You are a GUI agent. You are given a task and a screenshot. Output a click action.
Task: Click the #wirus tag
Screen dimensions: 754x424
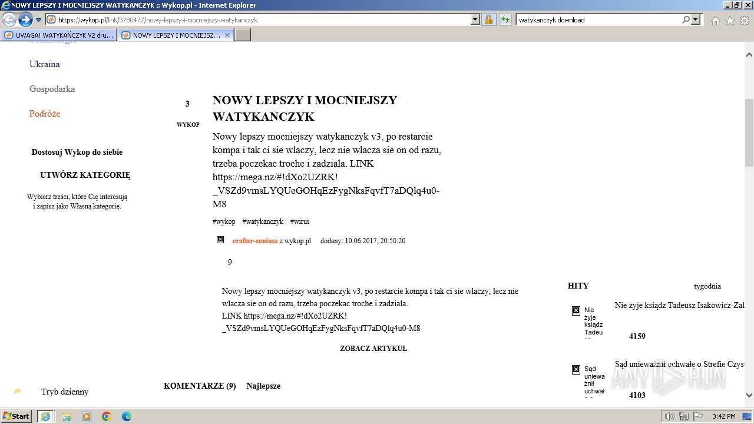point(300,221)
